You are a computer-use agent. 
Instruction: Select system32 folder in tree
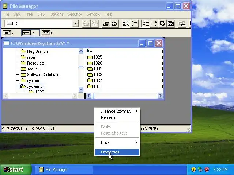pyautogui.click(x=32, y=86)
